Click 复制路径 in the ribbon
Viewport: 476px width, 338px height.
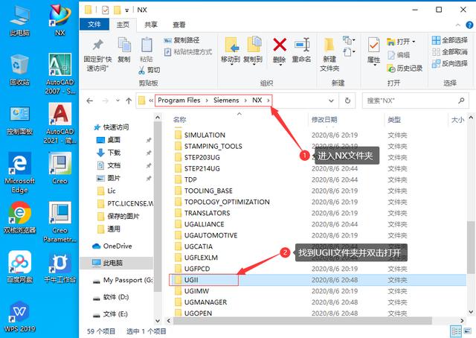[181, 40]
